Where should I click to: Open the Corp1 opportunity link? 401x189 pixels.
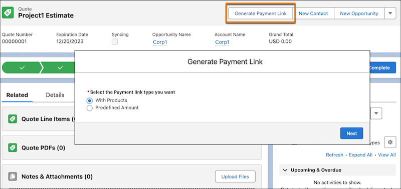point(160,42)
